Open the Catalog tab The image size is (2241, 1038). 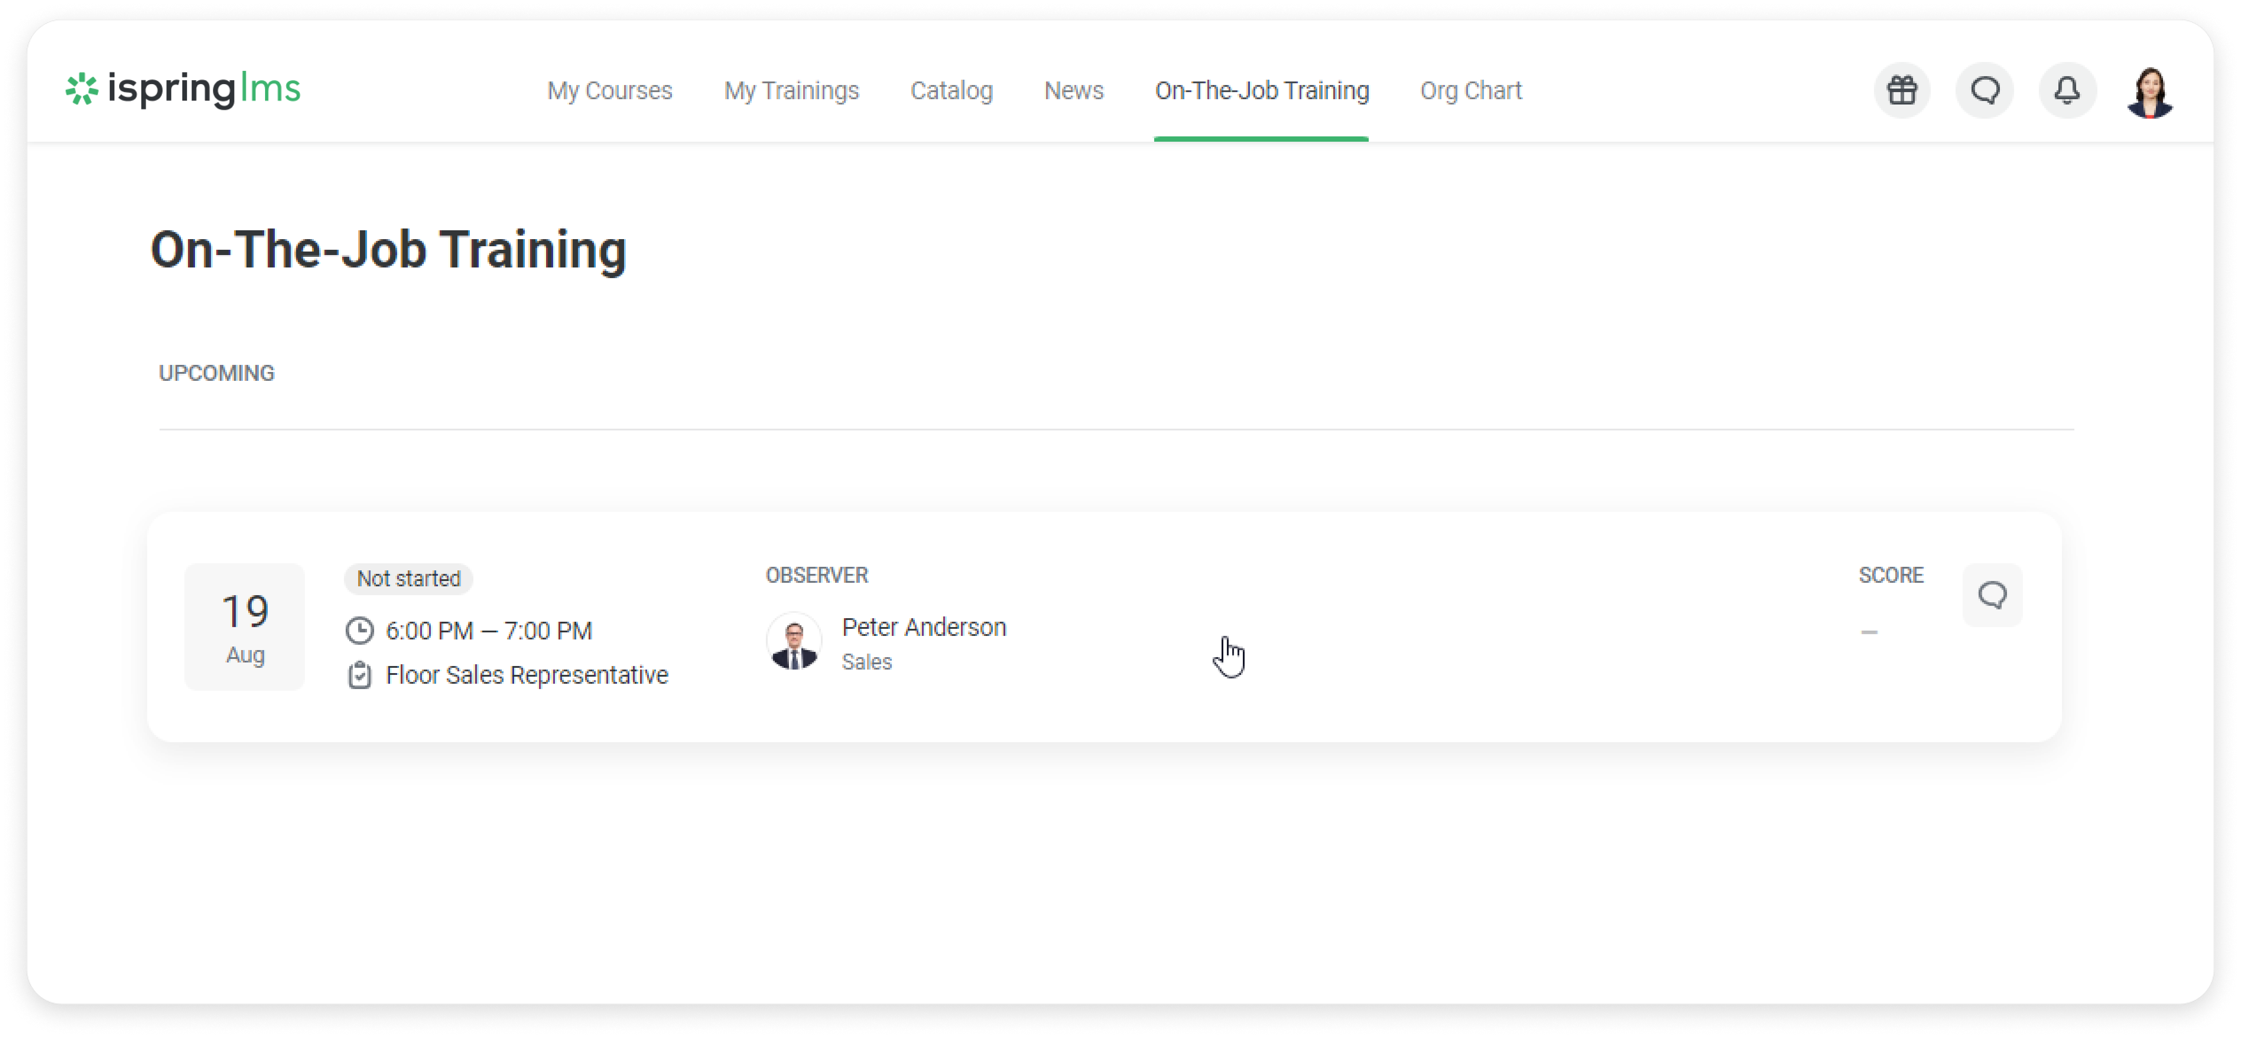[951, 90]
